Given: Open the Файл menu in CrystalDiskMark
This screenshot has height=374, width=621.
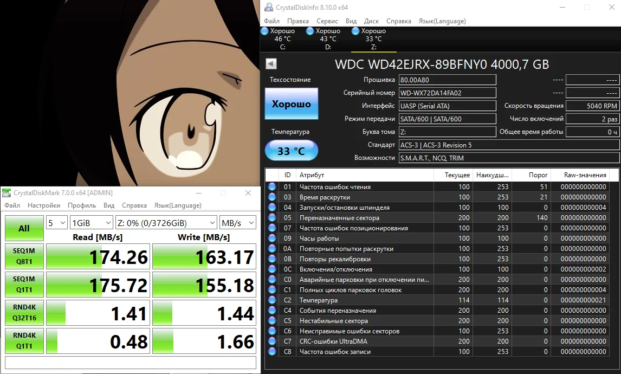Looking at the screenshot, I should coord(12,205).
